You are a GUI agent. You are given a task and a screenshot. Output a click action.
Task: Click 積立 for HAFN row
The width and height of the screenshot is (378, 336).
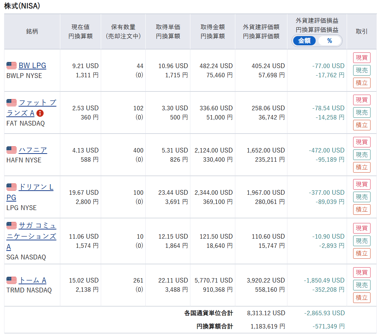tap(362, 167)
